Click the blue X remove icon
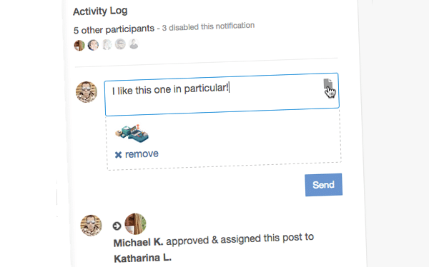429x267 pixels. coord(118,155)
